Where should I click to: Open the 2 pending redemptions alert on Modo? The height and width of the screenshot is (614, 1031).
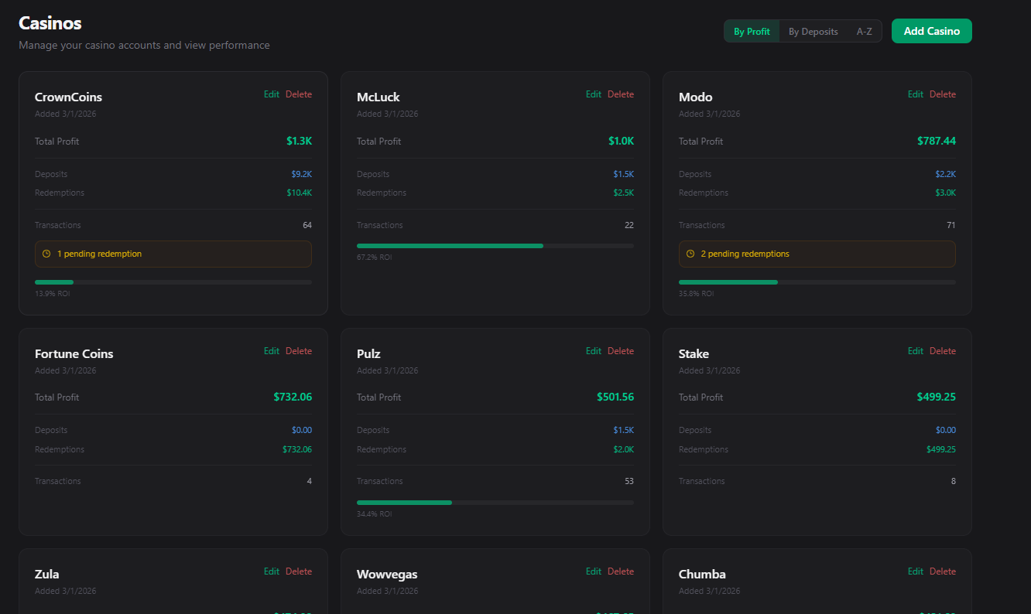pos(817,254)
